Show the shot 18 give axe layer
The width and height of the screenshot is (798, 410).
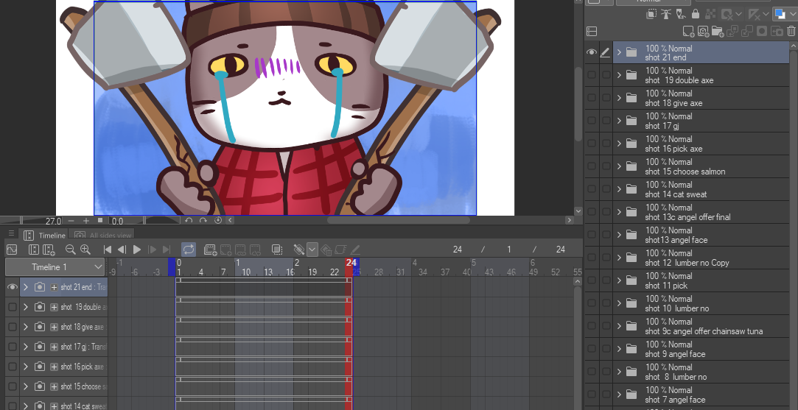click(591, 98)
